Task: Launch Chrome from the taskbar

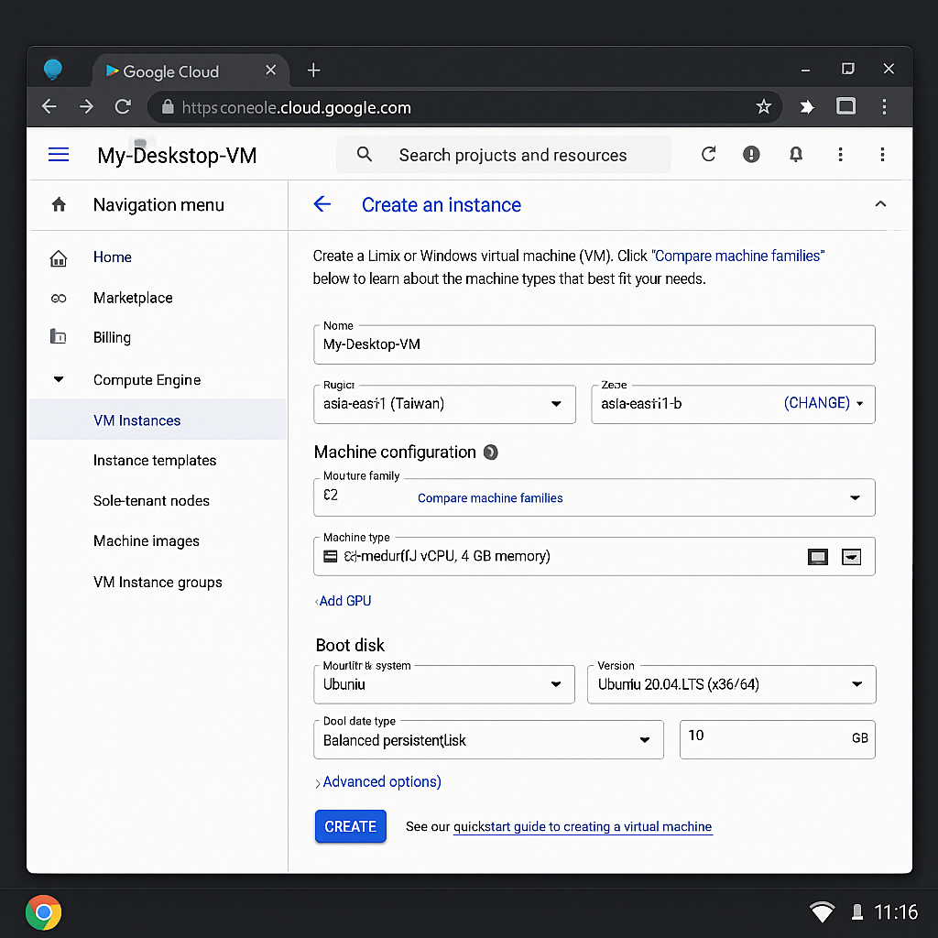Action: [43, 912]
